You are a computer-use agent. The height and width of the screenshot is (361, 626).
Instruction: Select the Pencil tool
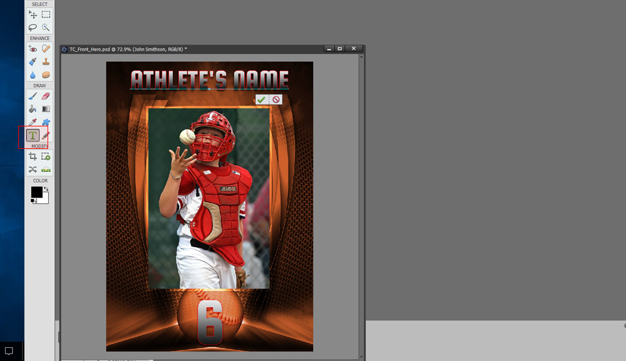[x=46, y=136]
